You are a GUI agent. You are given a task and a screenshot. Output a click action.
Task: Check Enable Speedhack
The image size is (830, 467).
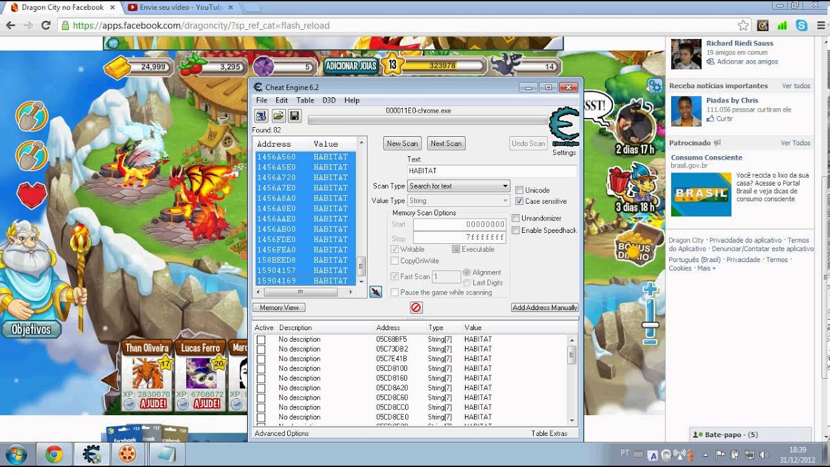pos(516,230)
